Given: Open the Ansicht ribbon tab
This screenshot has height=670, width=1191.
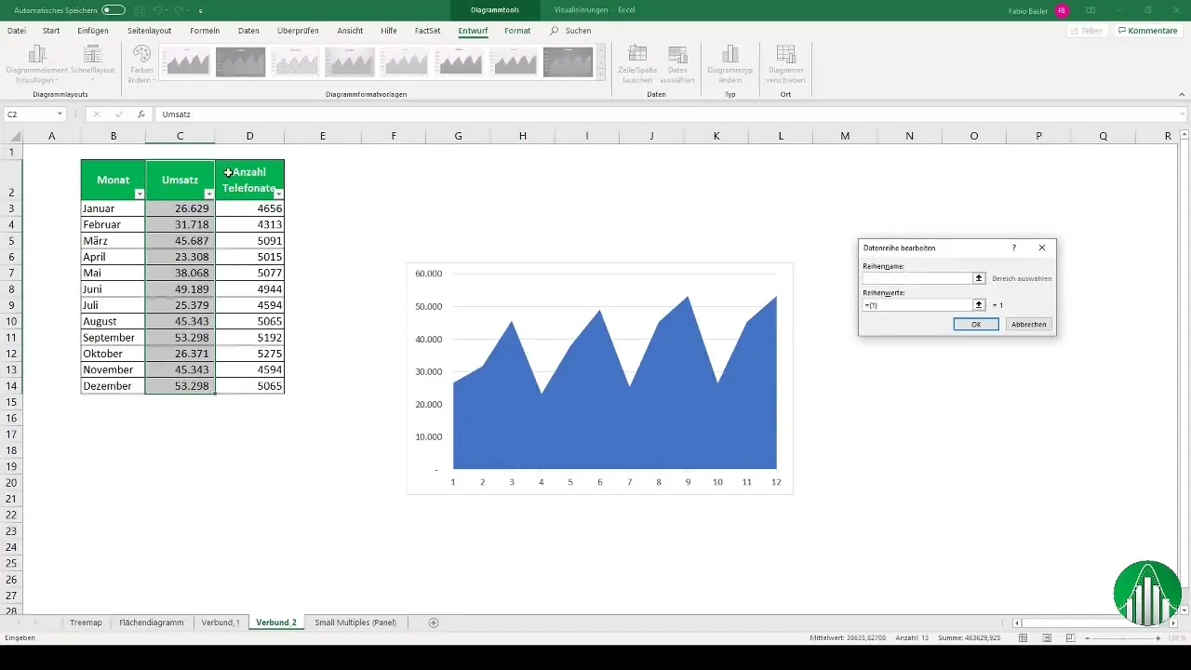Looking at the screenshot, I should (350, 31).
